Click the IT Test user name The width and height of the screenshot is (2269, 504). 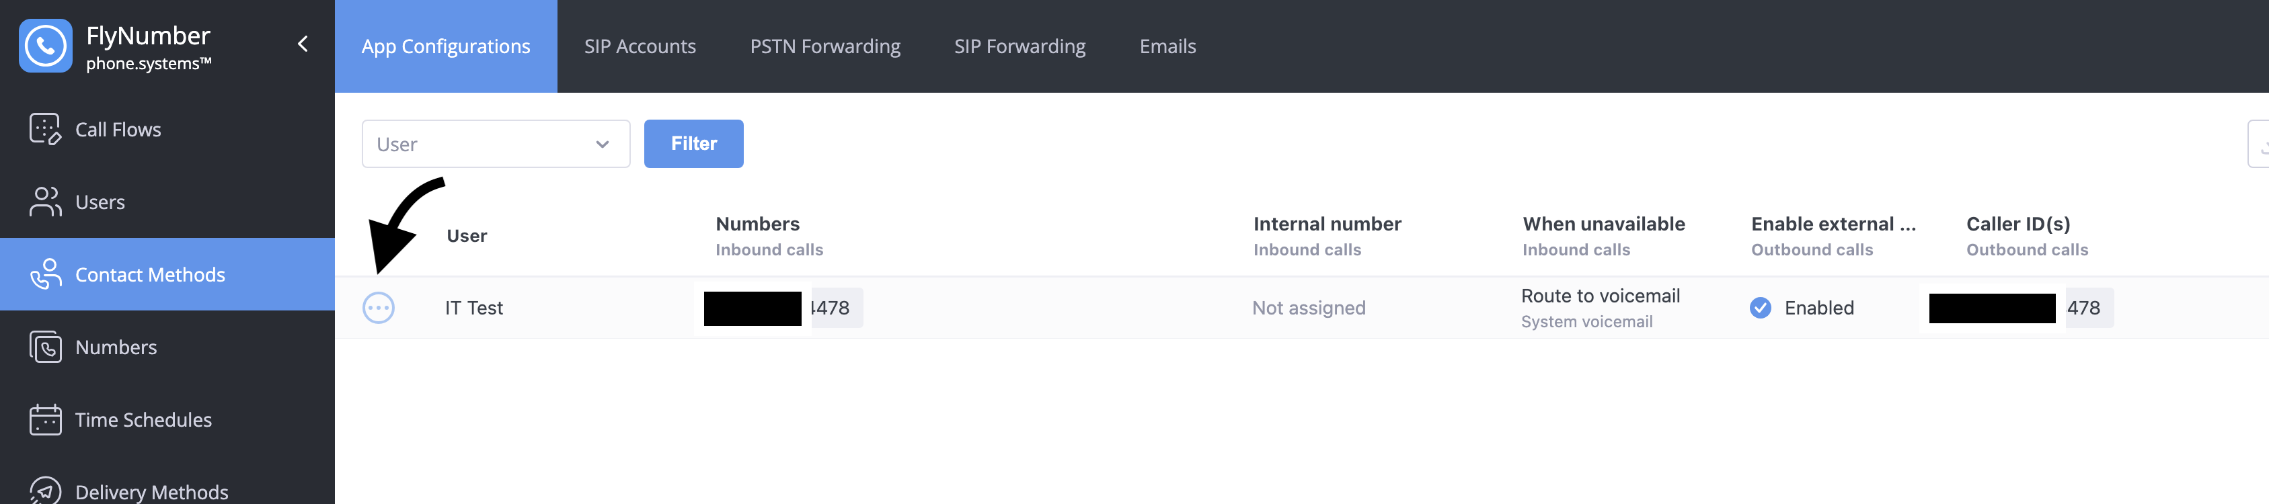point(474,308)
